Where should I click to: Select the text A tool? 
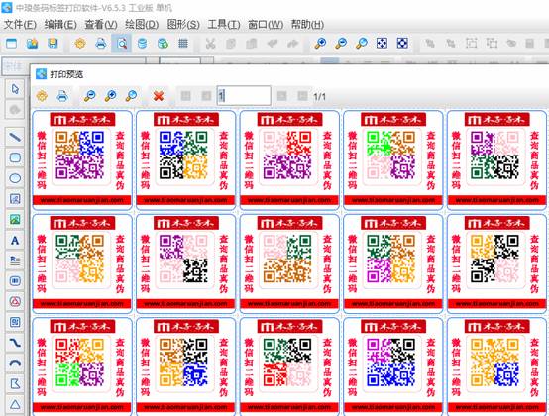click(x=15, y=240)
